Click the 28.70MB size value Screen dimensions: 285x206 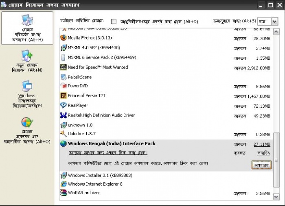pos(262,39)
